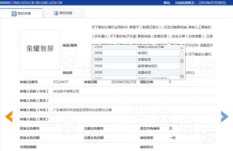Viewport: 233px width, 151px height.
Task: Click the 商标流程 list icon
Action: (56, 14)
